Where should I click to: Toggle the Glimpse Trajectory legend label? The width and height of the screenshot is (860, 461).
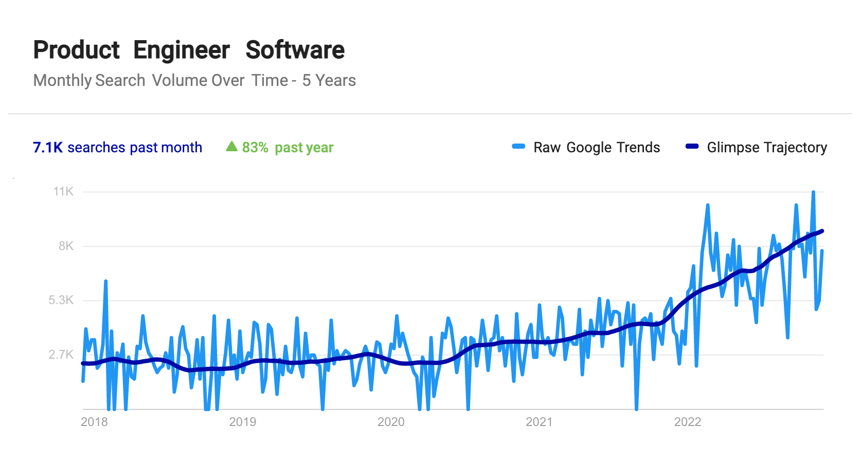[x=767, y=148]
